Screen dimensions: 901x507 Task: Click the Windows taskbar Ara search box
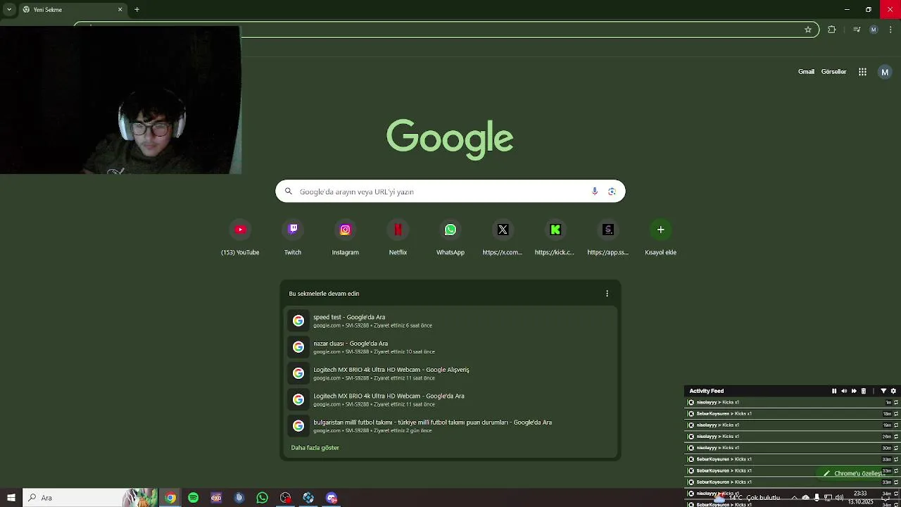90,498
